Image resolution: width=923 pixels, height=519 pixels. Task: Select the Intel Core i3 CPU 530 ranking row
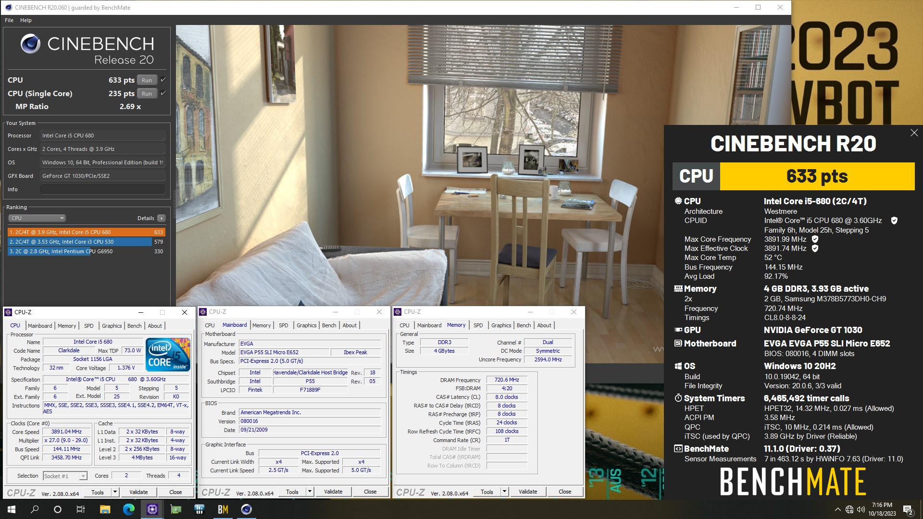click(x=87, y=242)
